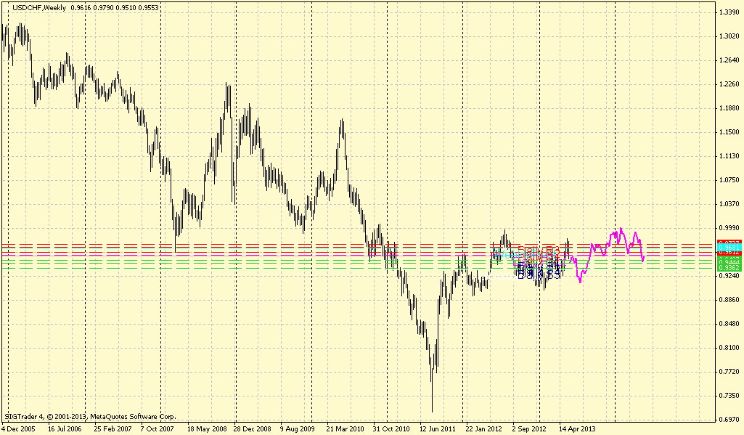
Task: Click the 25 Feb 2007 date label
Action: tap(113, 428)
